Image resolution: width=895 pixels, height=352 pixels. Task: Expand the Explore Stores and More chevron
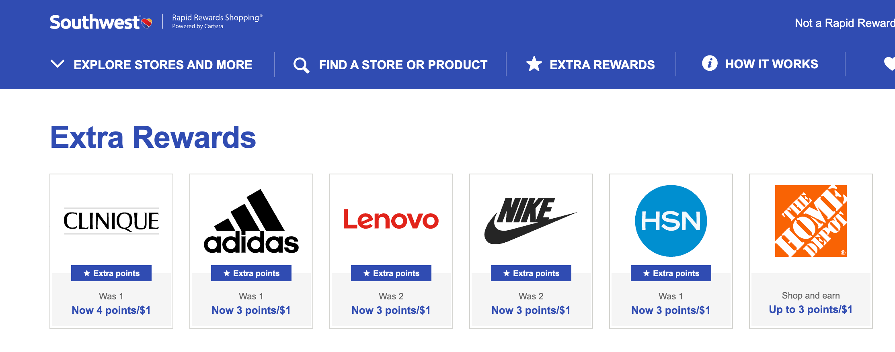pos(57,64)
